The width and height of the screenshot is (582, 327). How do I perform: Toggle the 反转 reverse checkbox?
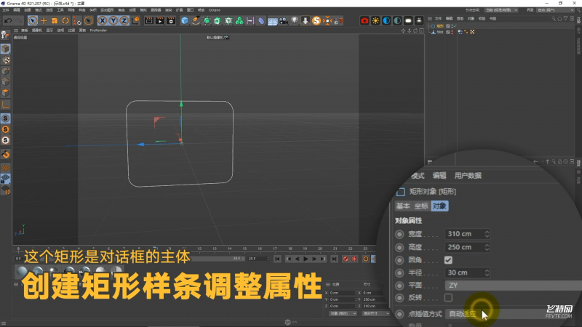[x=448, y=298]
